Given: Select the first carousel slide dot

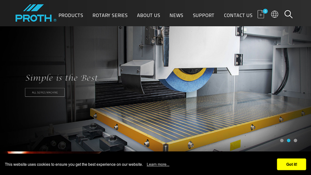Looking at the screenshot, I should click(282, 140).
